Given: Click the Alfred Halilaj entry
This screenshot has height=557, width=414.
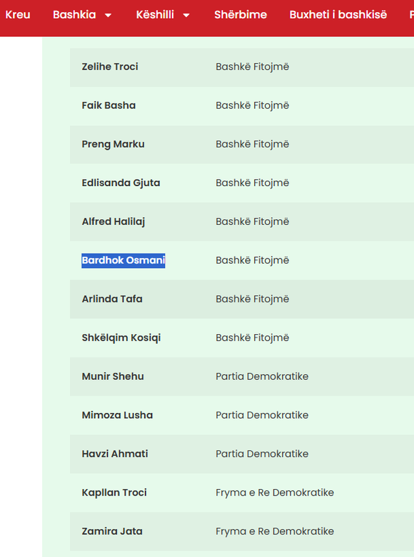Looking at the screenshot, I should [113, 222].
